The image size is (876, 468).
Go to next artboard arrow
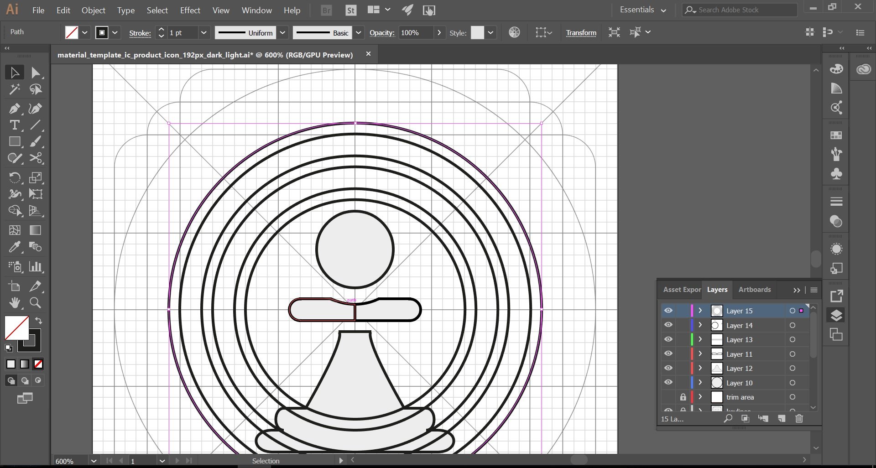pos(177,461)
